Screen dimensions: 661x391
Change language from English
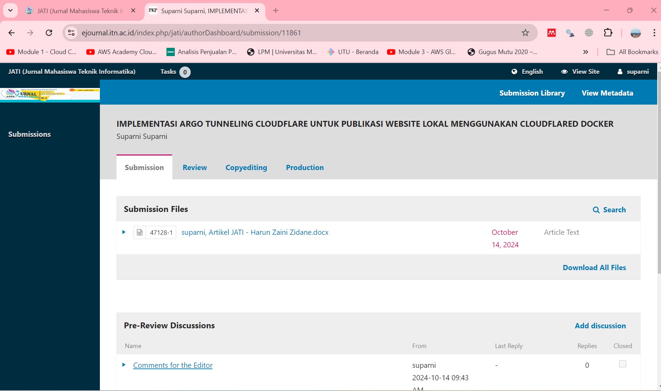(x=527, y=71)
